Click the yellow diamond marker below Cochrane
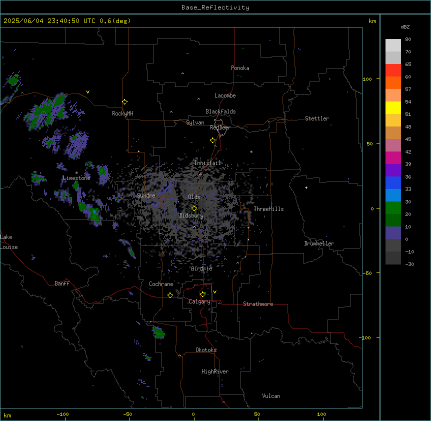The image size is (431, 421). (x=170, y=295)
